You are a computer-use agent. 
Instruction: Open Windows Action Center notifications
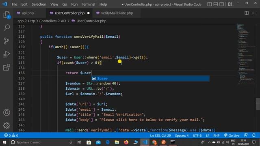[253, 142]
